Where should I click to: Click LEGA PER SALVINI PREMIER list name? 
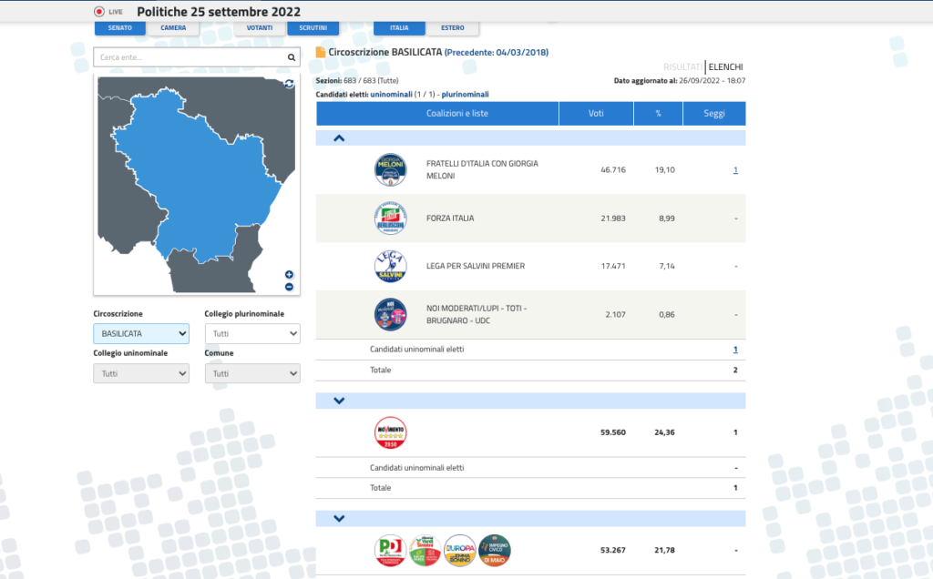tap(476, 267)
